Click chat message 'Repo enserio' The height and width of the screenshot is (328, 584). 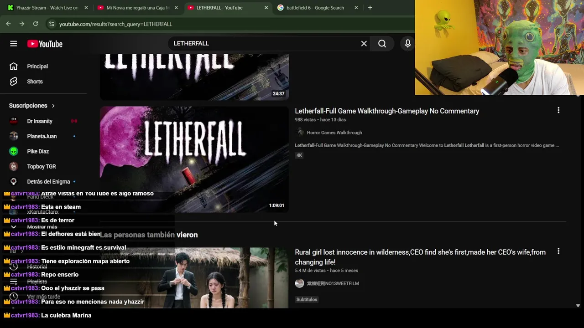[x=60, y=275]
